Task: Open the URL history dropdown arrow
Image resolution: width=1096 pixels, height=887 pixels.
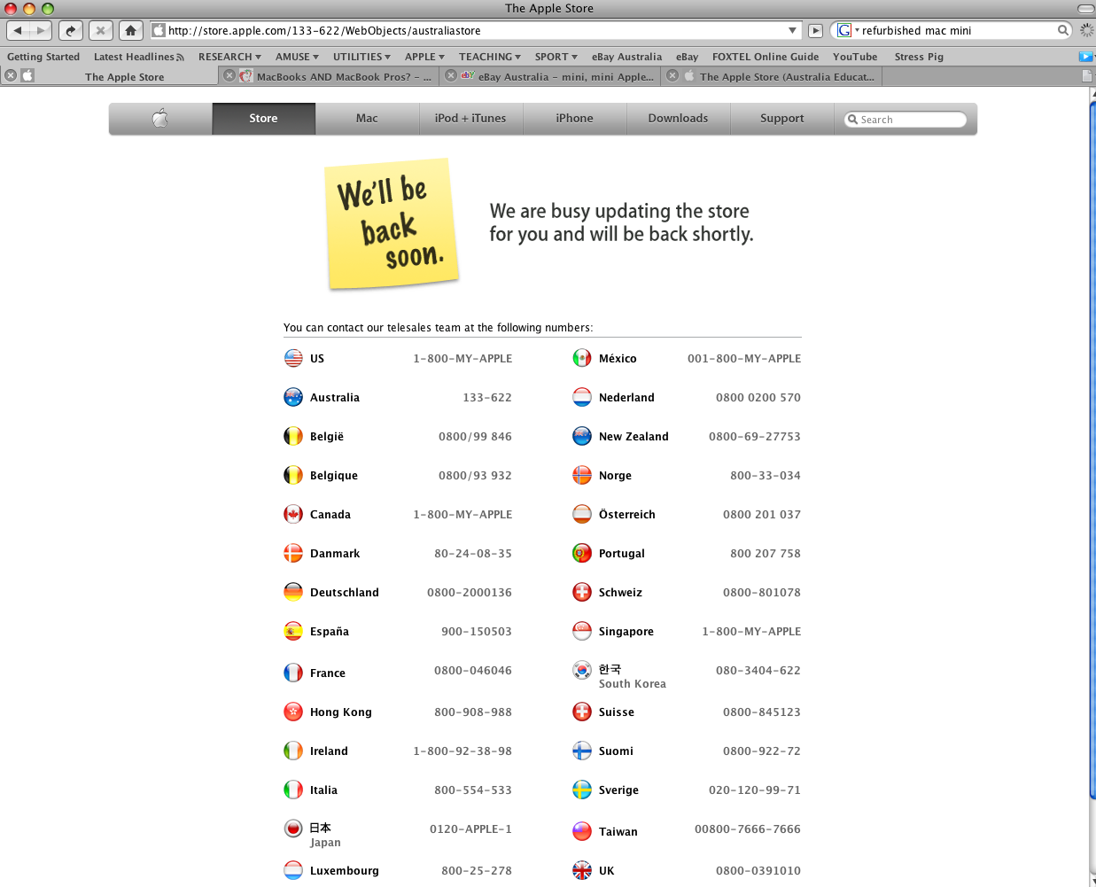Action: point(792,30)
